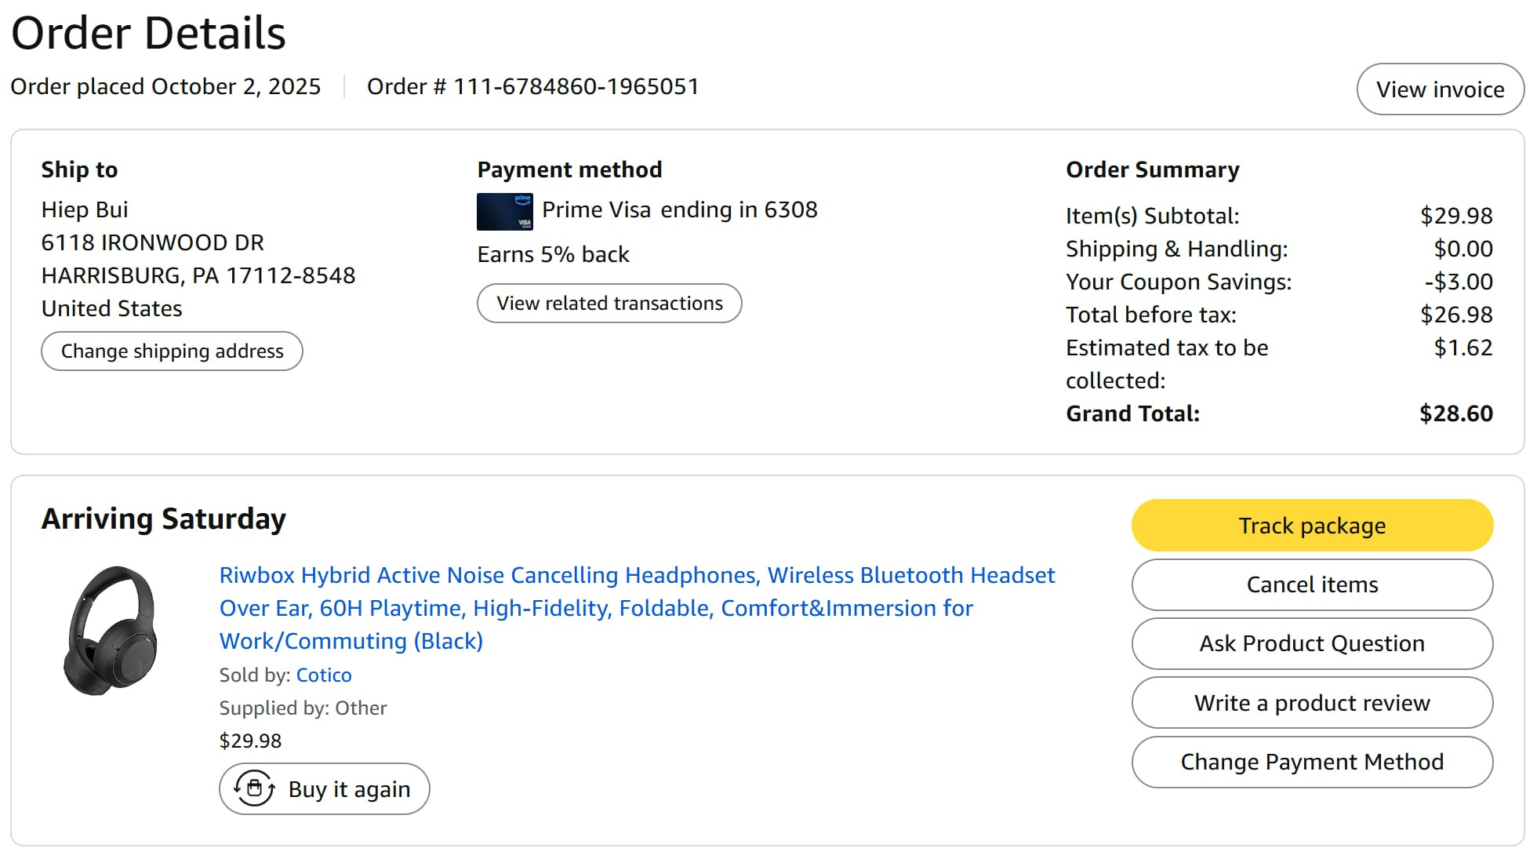Screen dimensions: 1537x859
Task: Click the Prime Visa card icon
Action: click(504, 211)
